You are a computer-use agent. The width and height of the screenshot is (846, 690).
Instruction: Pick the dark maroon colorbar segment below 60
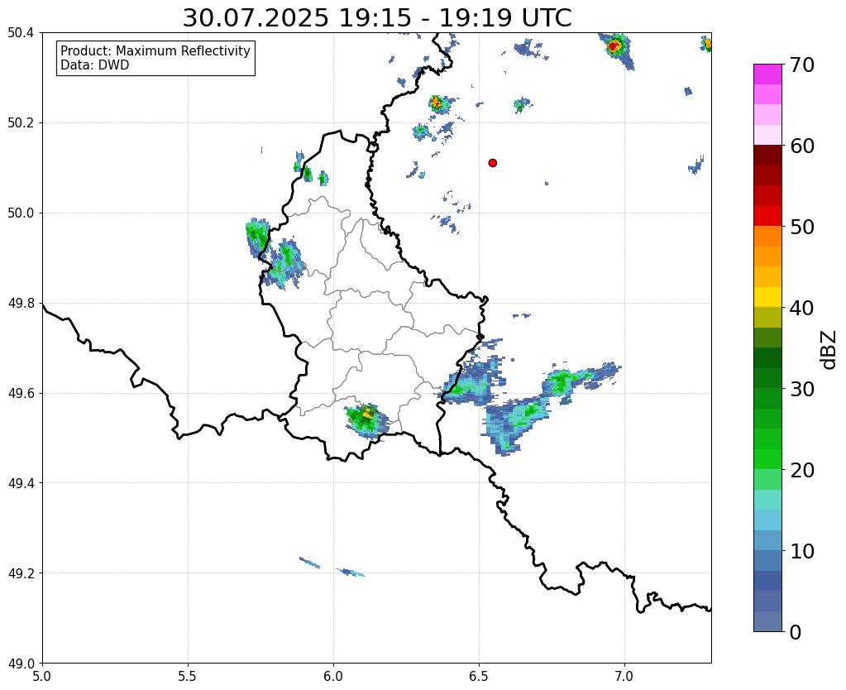tap(767, 156)
